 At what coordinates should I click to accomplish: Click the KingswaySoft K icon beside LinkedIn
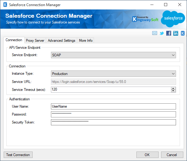pyautogui.click(x=183, y=33)
